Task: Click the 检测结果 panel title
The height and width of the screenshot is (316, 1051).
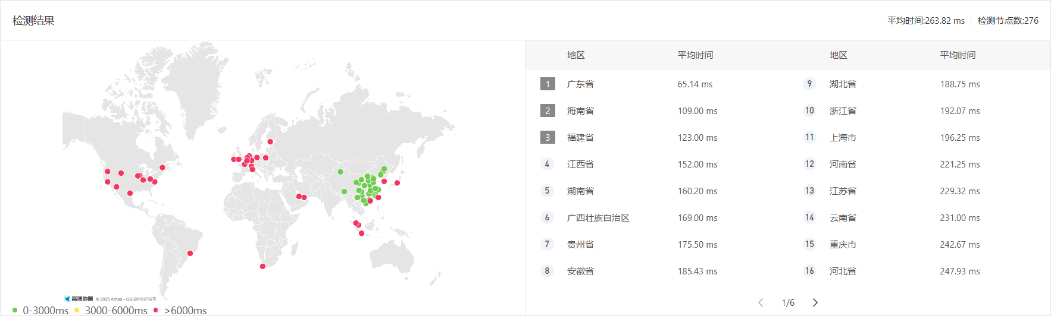Action: click(x=33, y=21)
